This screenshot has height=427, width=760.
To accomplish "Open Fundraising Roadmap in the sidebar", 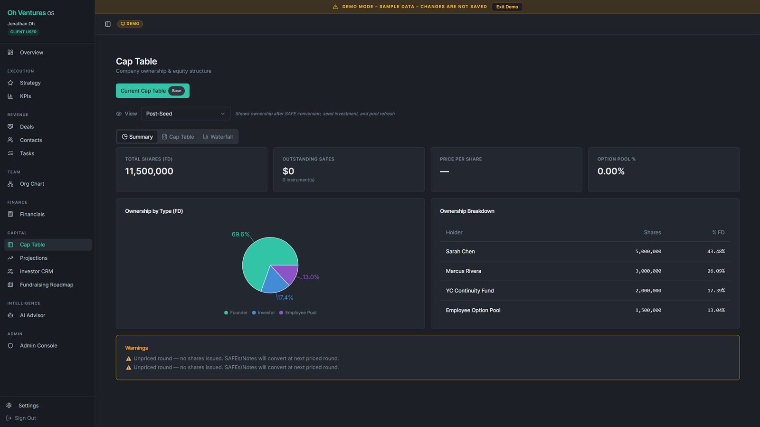I will pos(47,285).
